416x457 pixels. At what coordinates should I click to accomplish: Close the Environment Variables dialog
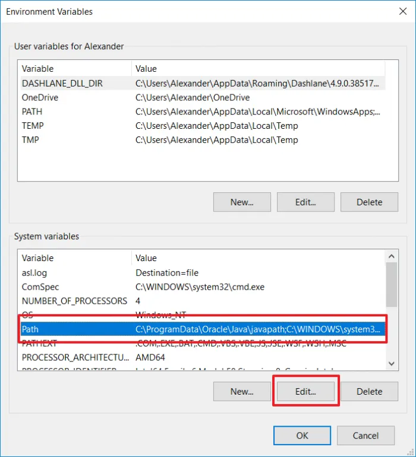click(403, 11)
